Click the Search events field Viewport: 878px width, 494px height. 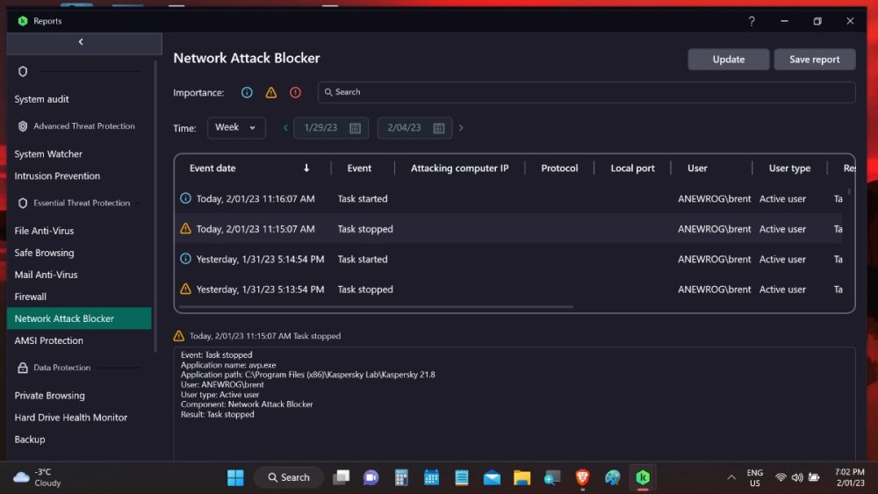(587, 92)
